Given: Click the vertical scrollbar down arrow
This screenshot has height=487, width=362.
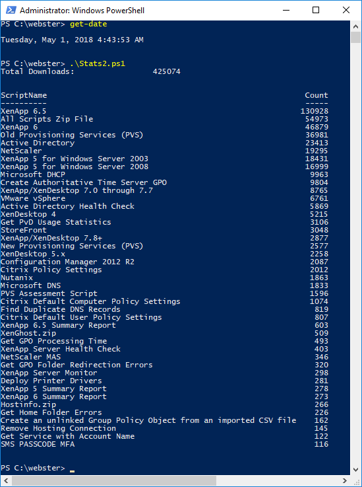Looking at the screenshot, I should click(355, 469).
